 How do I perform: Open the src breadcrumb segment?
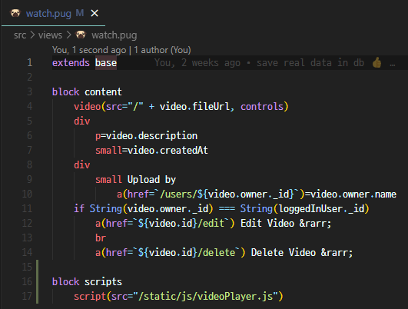[20, 35]
